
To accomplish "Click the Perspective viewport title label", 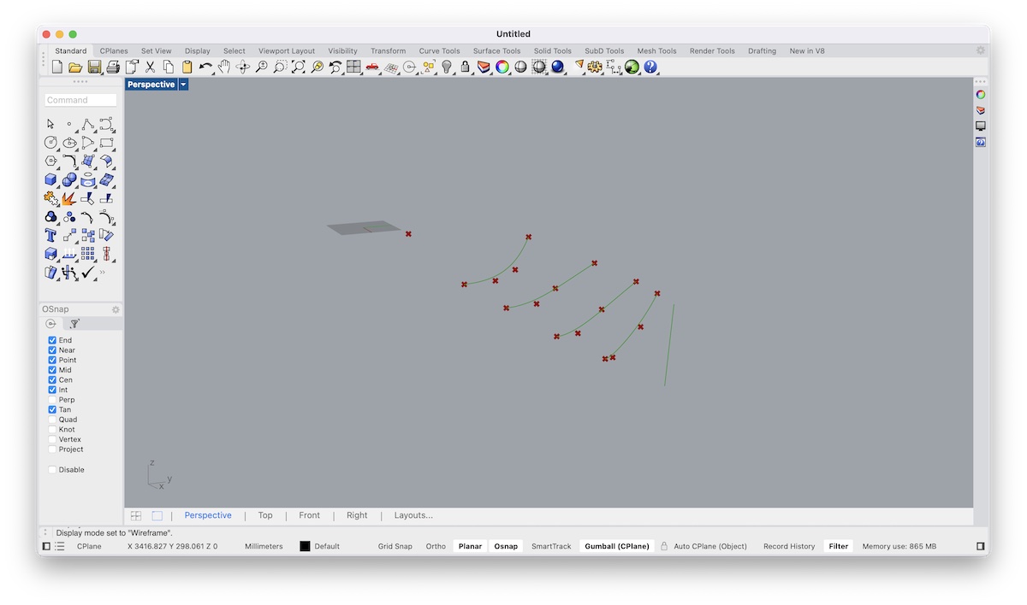I will coord(151,85).
